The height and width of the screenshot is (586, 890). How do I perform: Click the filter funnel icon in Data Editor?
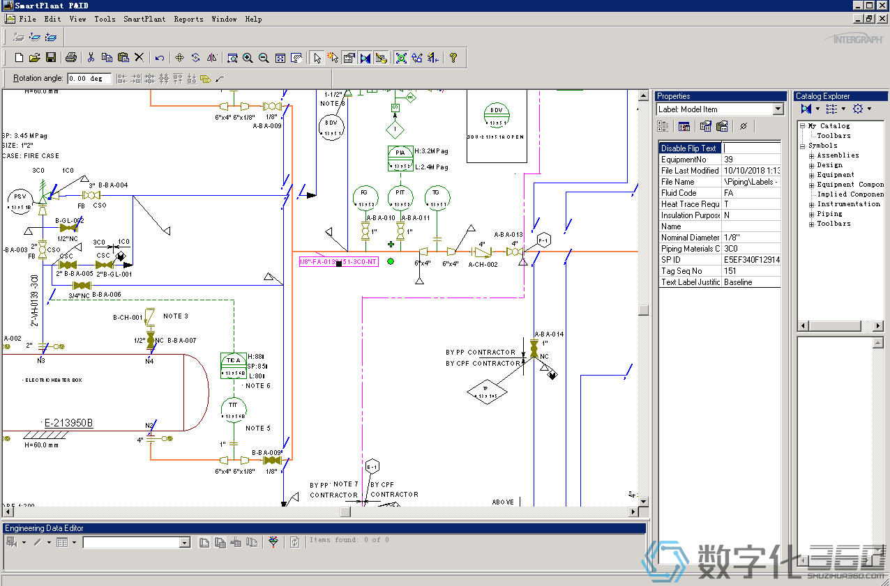[x=273, y=542]
